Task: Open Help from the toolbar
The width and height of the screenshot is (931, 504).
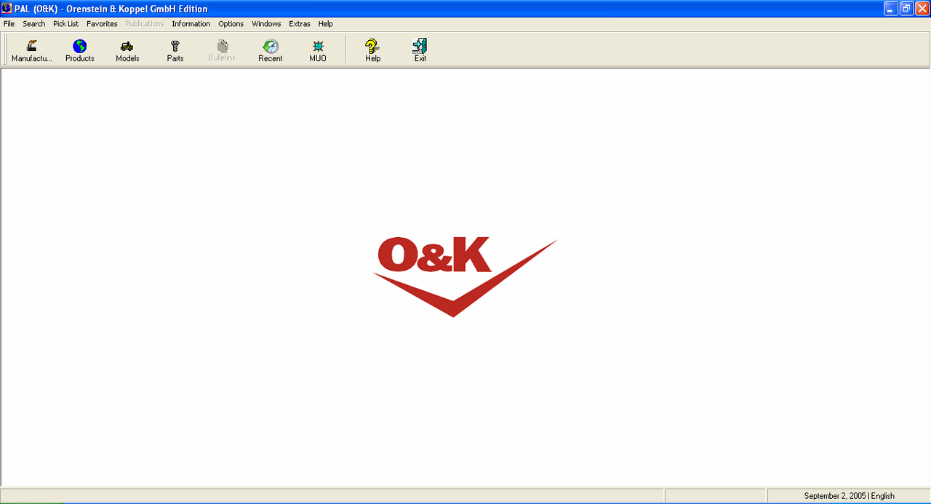Action: click(x=373, y=50)
